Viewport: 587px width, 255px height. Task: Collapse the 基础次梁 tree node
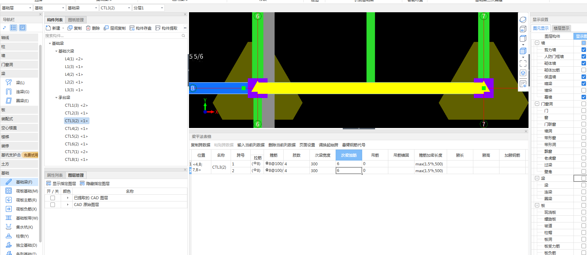coord(56,51)
